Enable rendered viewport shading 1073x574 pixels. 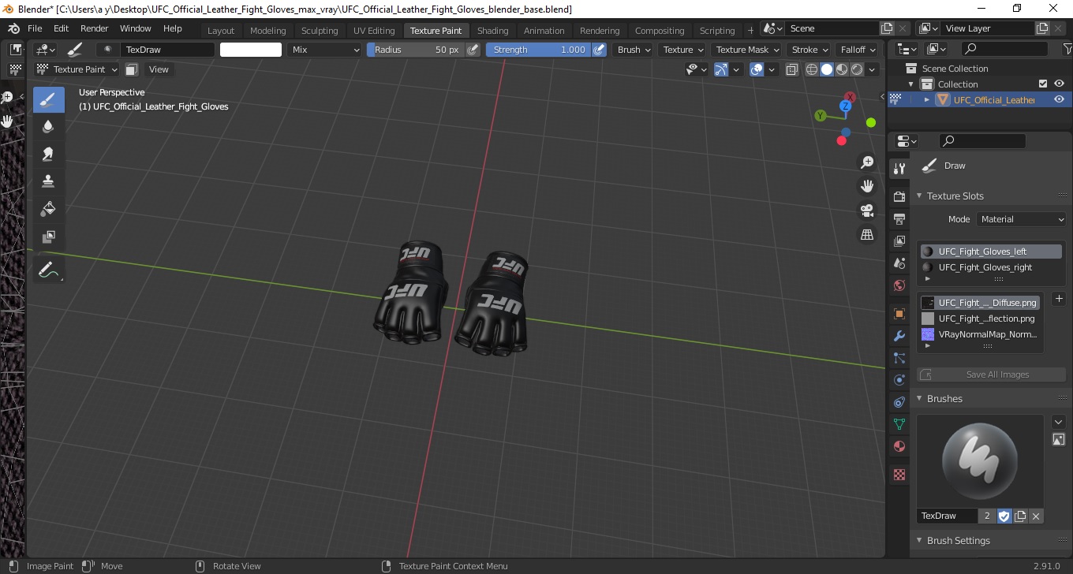coord(857,69)
